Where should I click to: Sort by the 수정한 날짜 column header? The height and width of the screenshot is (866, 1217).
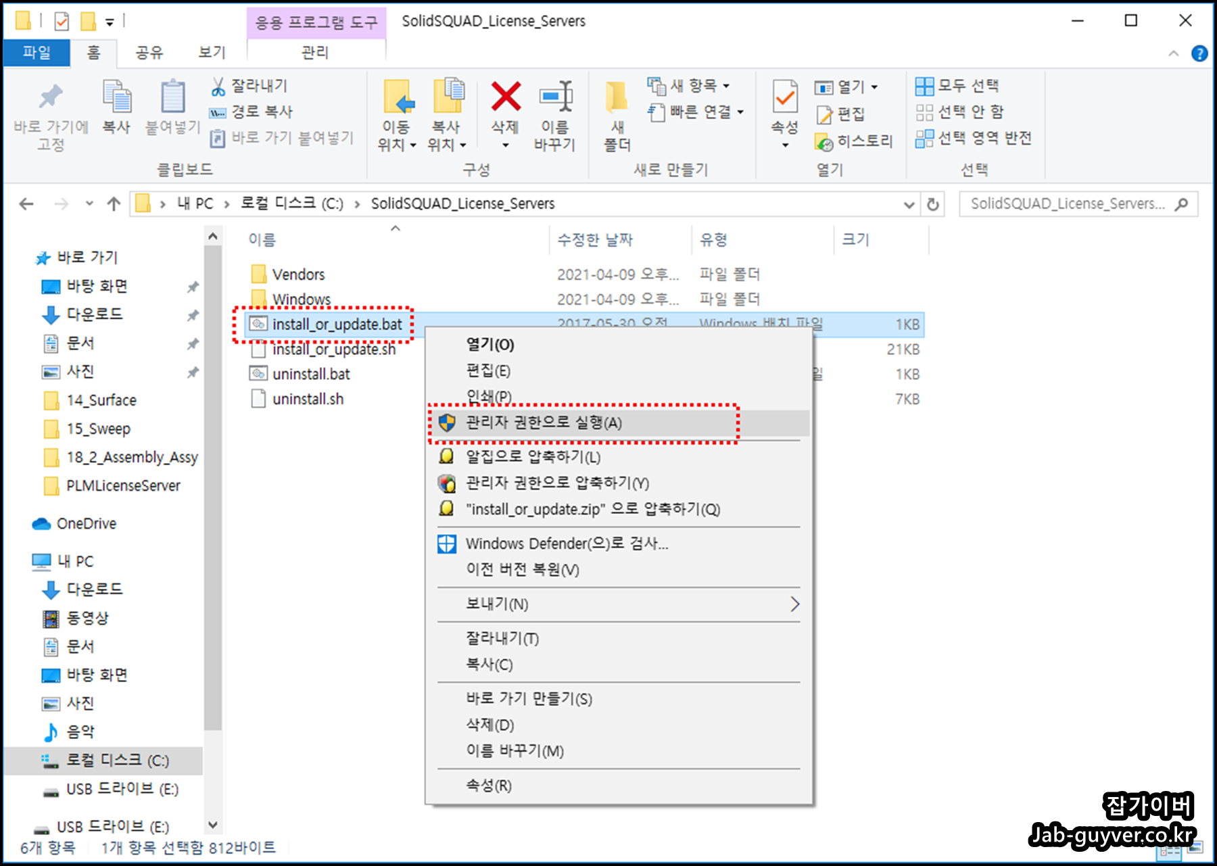[595, 239]
